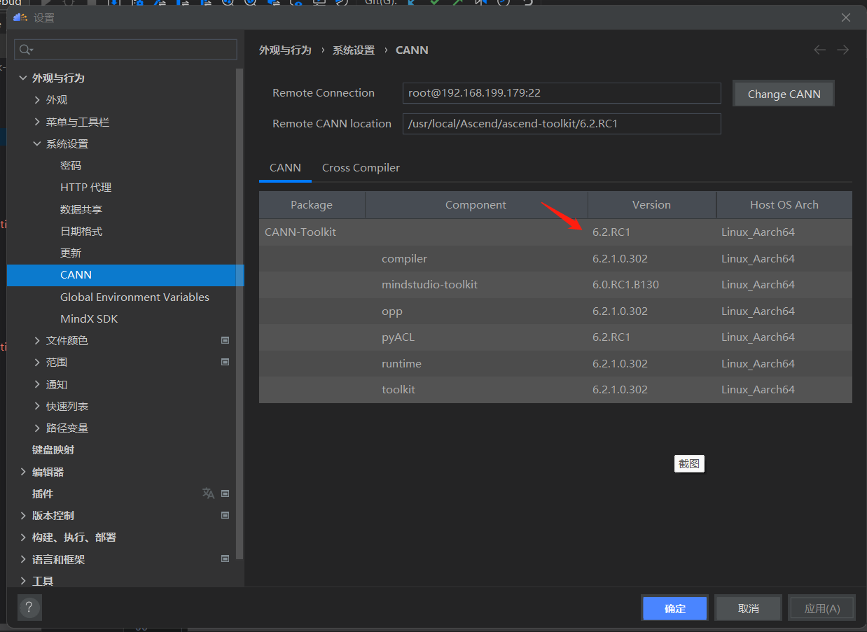
Task: Expand the 构建、执行、部署 section
Action: coord(23,537)
